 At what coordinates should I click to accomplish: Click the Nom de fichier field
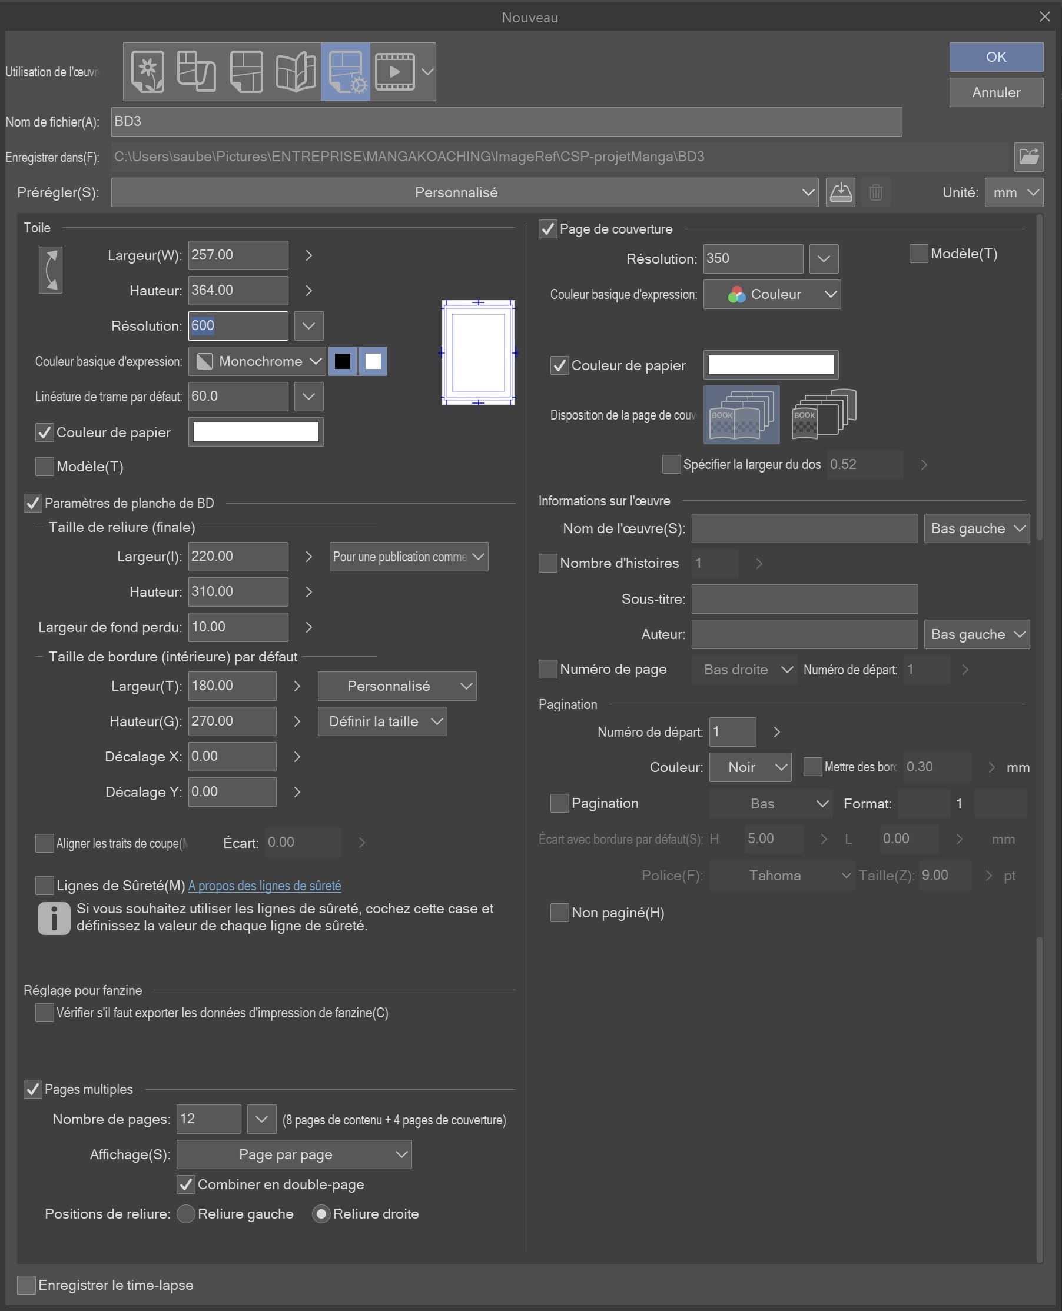[x=506, y=122]
